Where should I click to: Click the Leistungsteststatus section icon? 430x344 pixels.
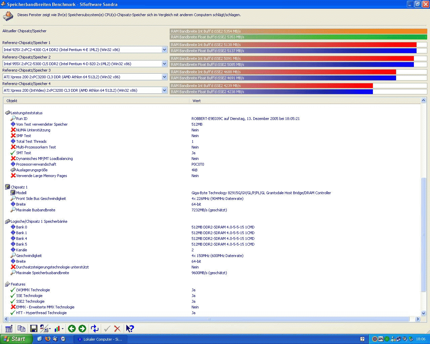pos(7,113)
